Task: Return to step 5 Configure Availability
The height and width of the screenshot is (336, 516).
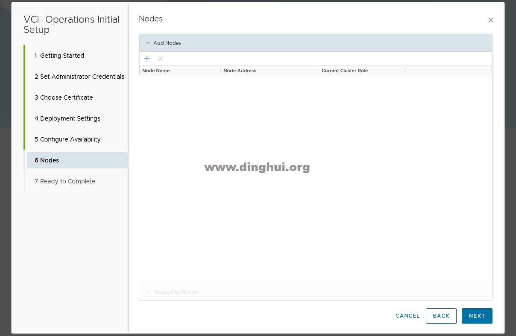Action: pos(67,139)
